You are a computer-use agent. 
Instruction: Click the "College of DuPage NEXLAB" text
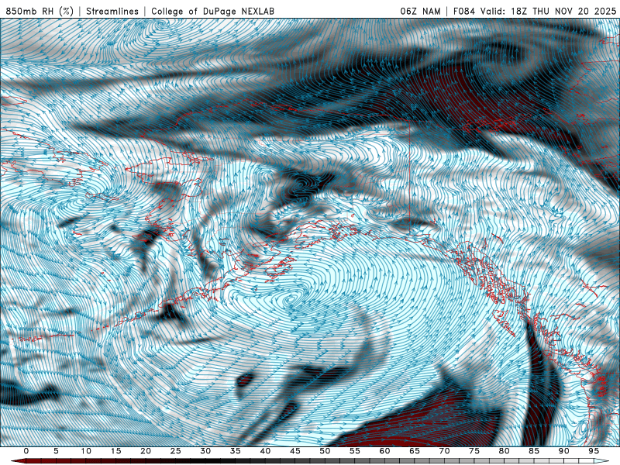tap(212, 11)
